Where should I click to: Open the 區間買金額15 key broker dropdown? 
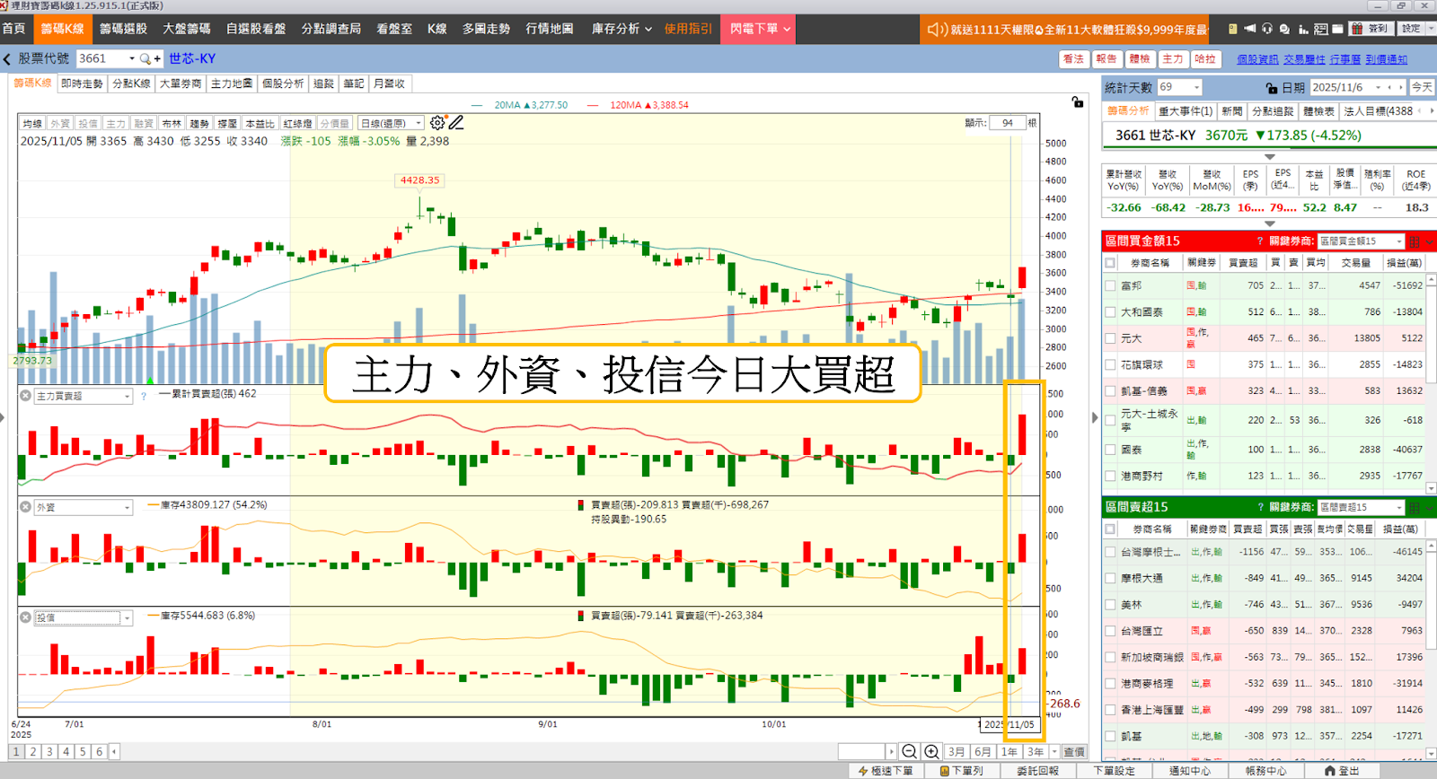click(1361, 241)
